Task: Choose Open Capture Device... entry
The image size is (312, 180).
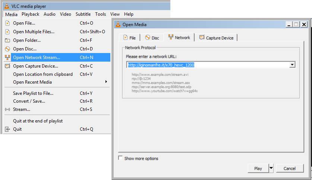Action: [x=57, y=66]
